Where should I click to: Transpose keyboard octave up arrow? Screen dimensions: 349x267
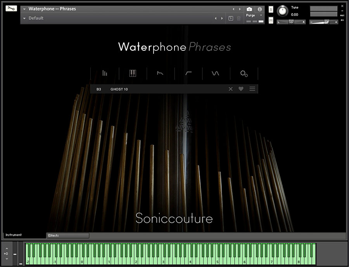point(7,248)
